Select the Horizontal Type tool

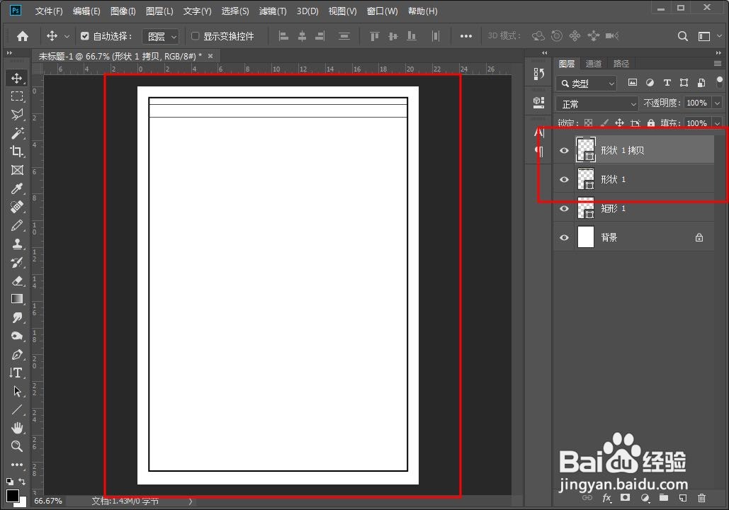click(16, 373)
